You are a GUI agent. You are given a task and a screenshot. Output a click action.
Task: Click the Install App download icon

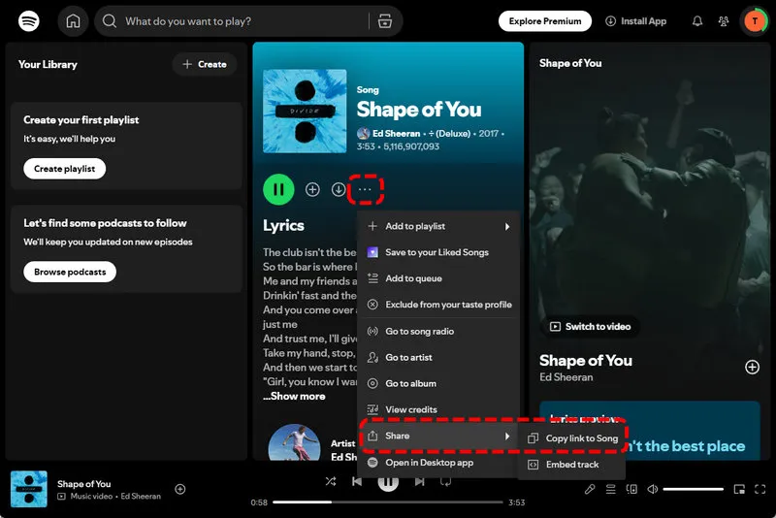click(x=611, y=21)
